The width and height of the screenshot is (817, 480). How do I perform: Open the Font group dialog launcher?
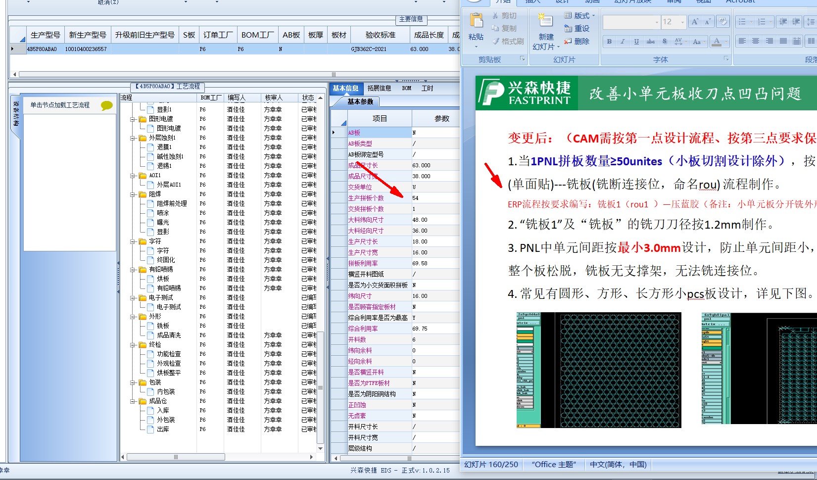coord(726,59)
